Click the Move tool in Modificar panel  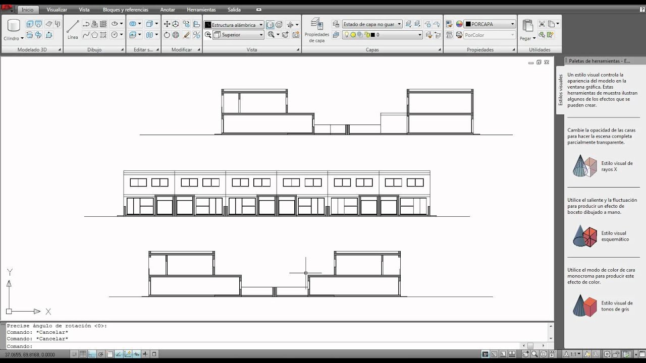tap(167, 24)
